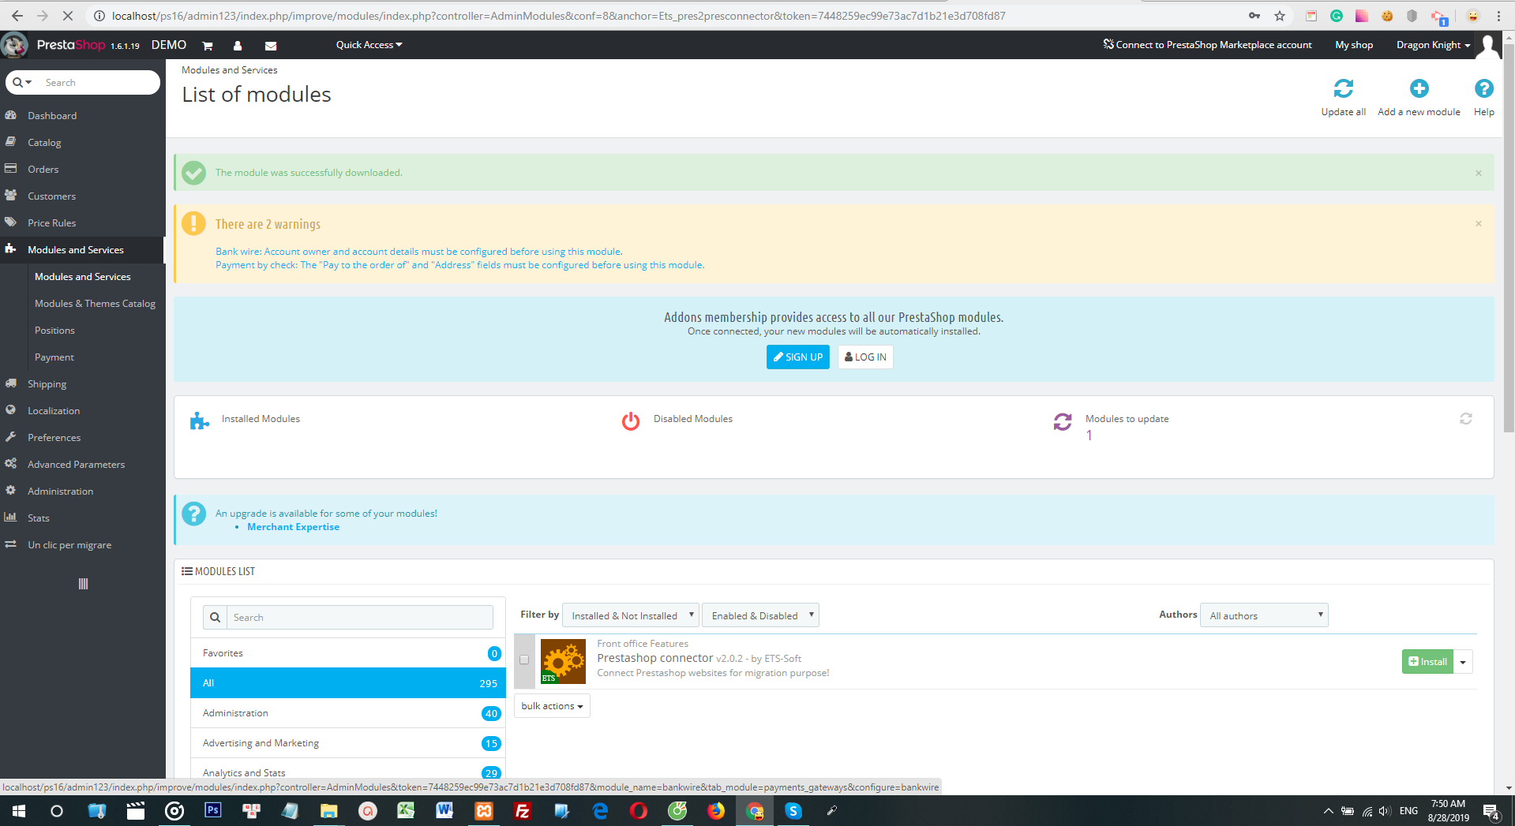Open the messages envelope icon in header

point(271,46)
